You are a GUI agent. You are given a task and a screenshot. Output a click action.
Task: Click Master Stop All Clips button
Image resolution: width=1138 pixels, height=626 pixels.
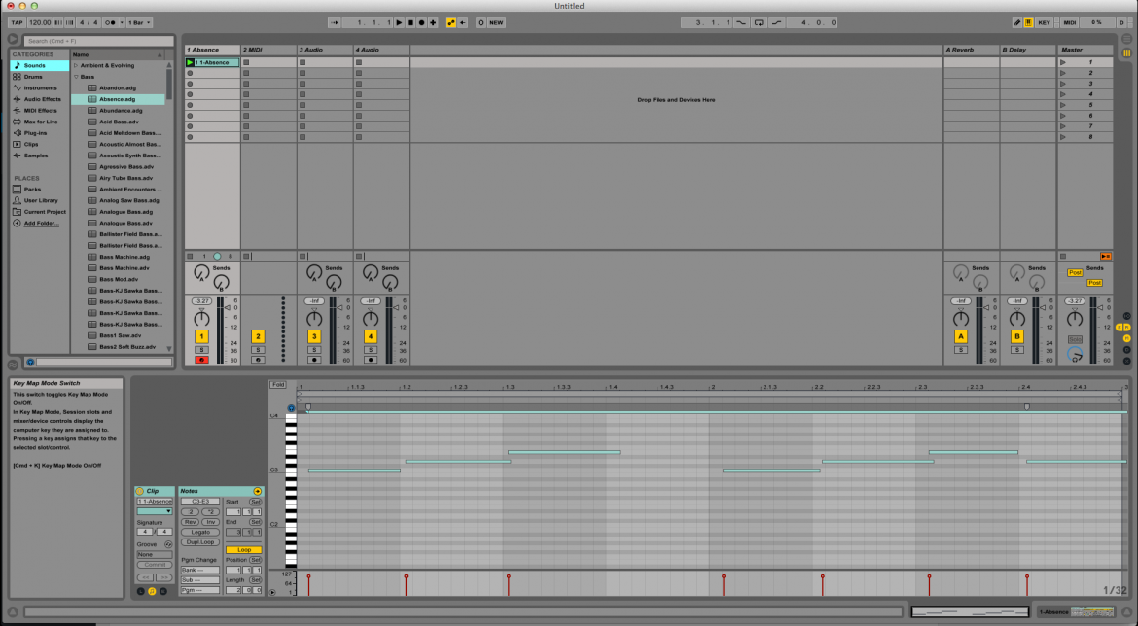point(1063,256)
